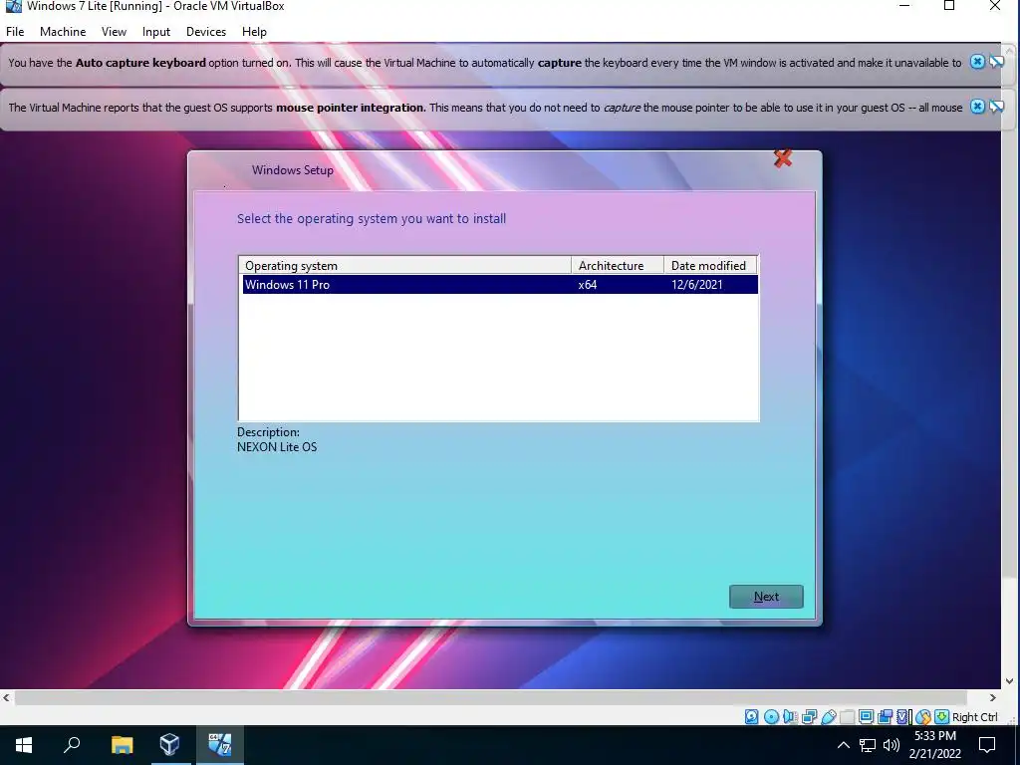Click the Right Ctrl host key label
Image resolution: width=1020 pixels, height=765 pixels.
click(974, 717)
